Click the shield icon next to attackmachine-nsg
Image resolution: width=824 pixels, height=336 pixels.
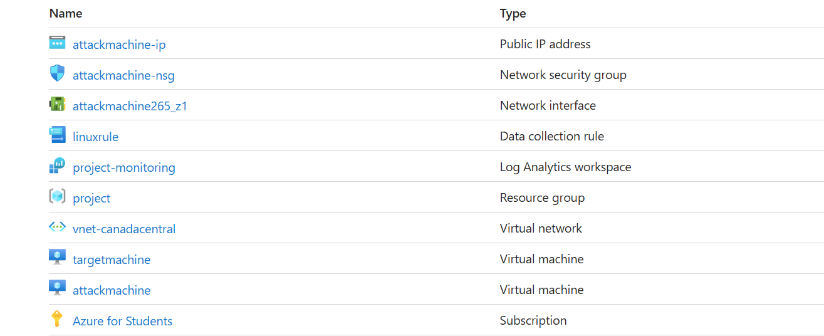[x=57, y=74]
